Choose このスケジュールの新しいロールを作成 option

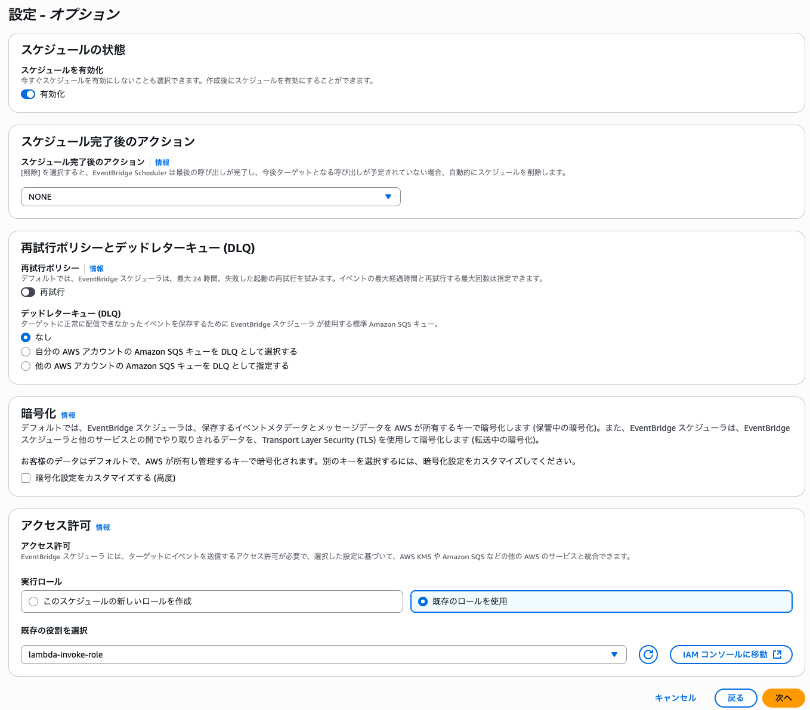click(x=212, y=602)
